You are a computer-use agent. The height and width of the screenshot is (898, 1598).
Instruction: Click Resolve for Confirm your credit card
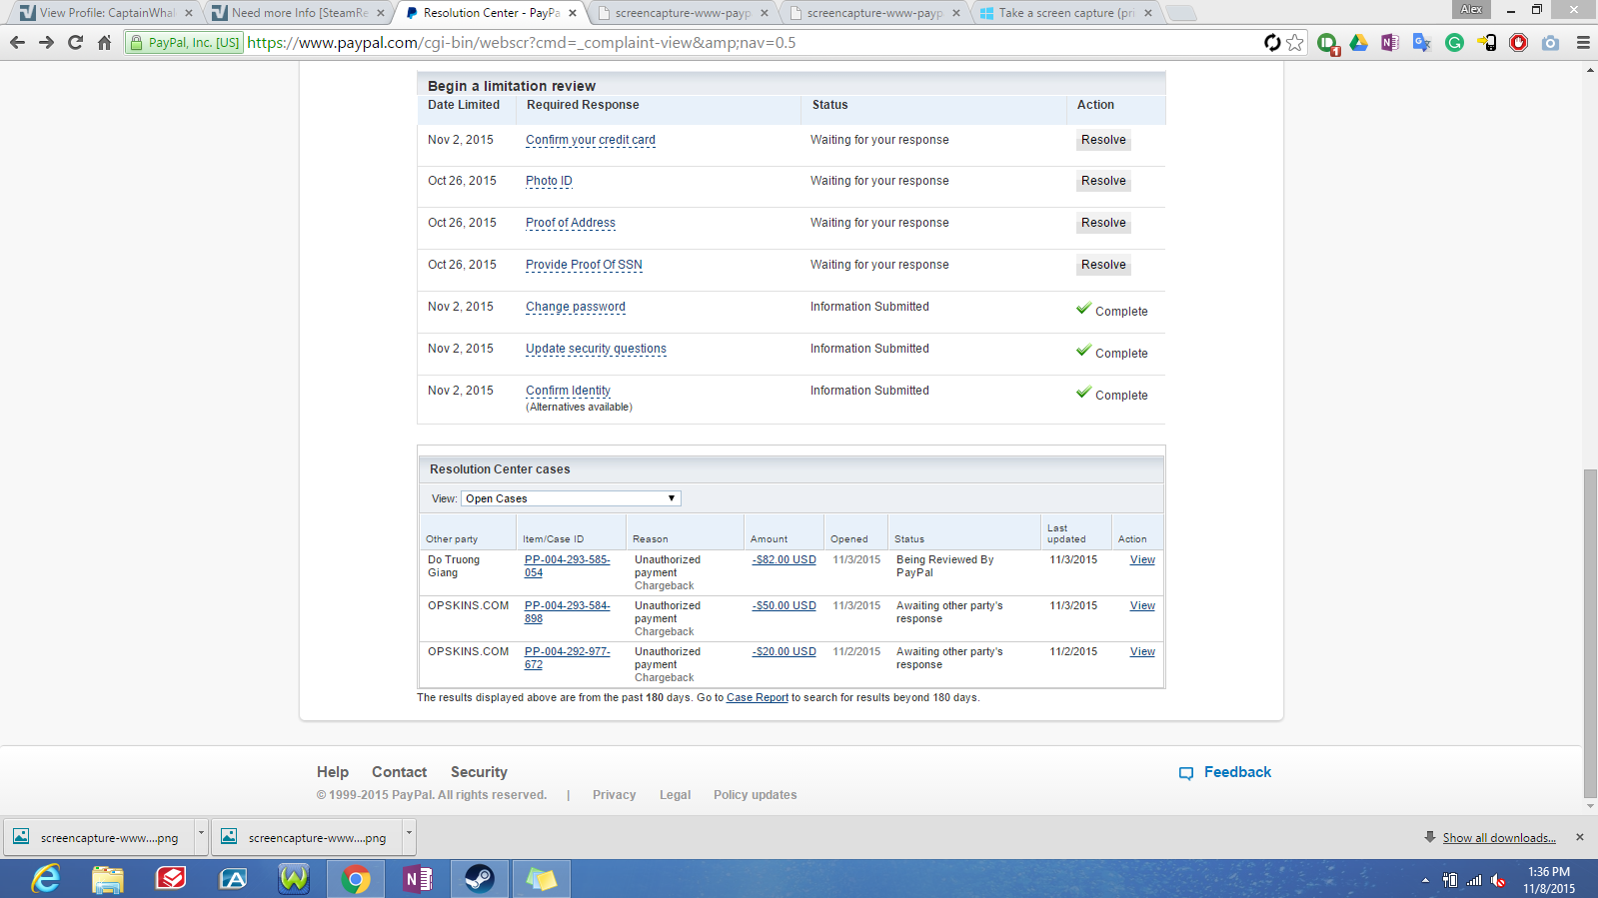click(x=1103, y=141)
